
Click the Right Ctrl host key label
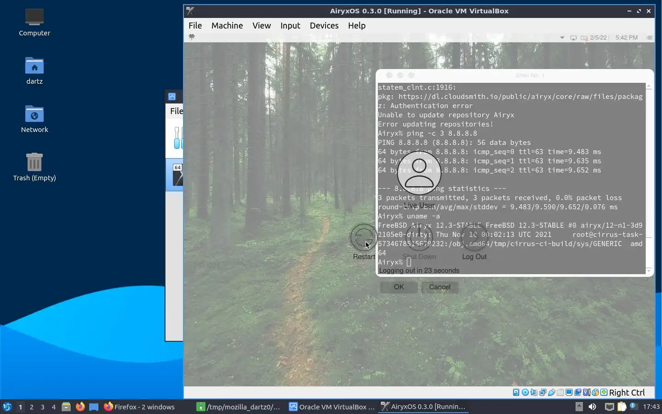627,392
